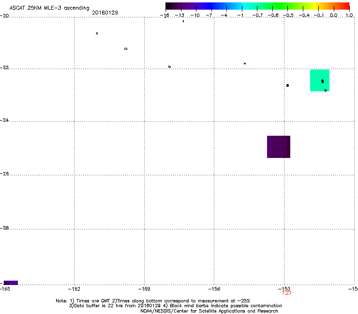Click the -165 longitude axis label
358x314 pixels.
[x=5, y=289]
